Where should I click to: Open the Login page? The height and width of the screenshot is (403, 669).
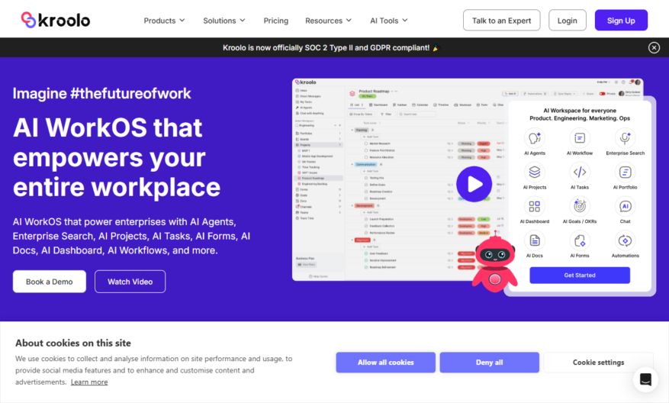(x=567, y=20)
